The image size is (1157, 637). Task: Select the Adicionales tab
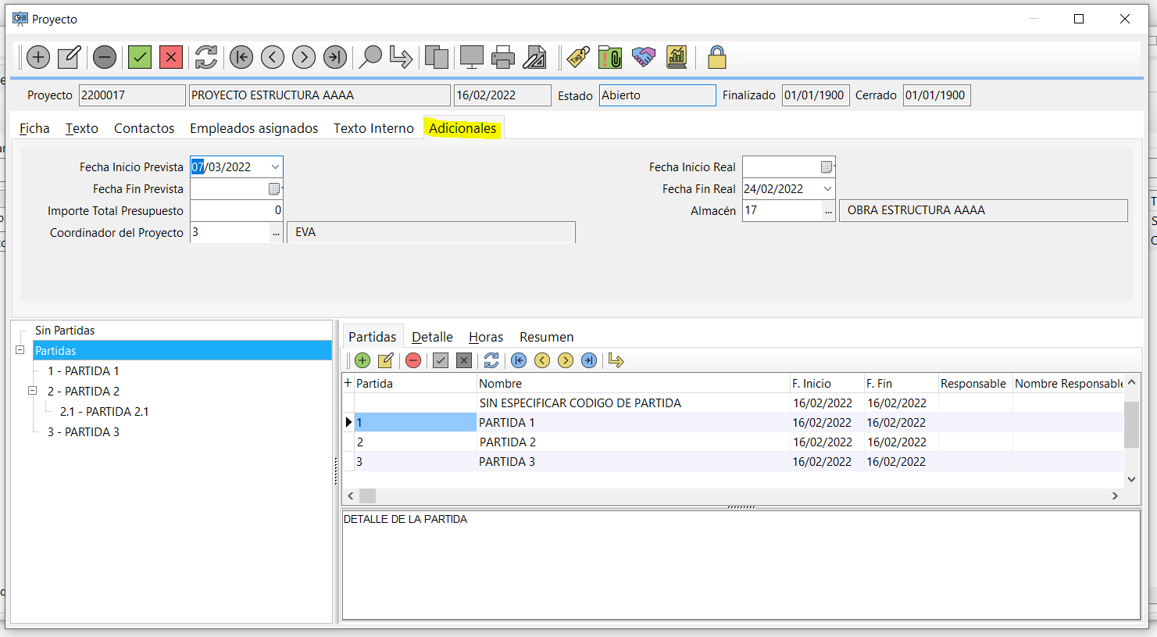point(462,128)
